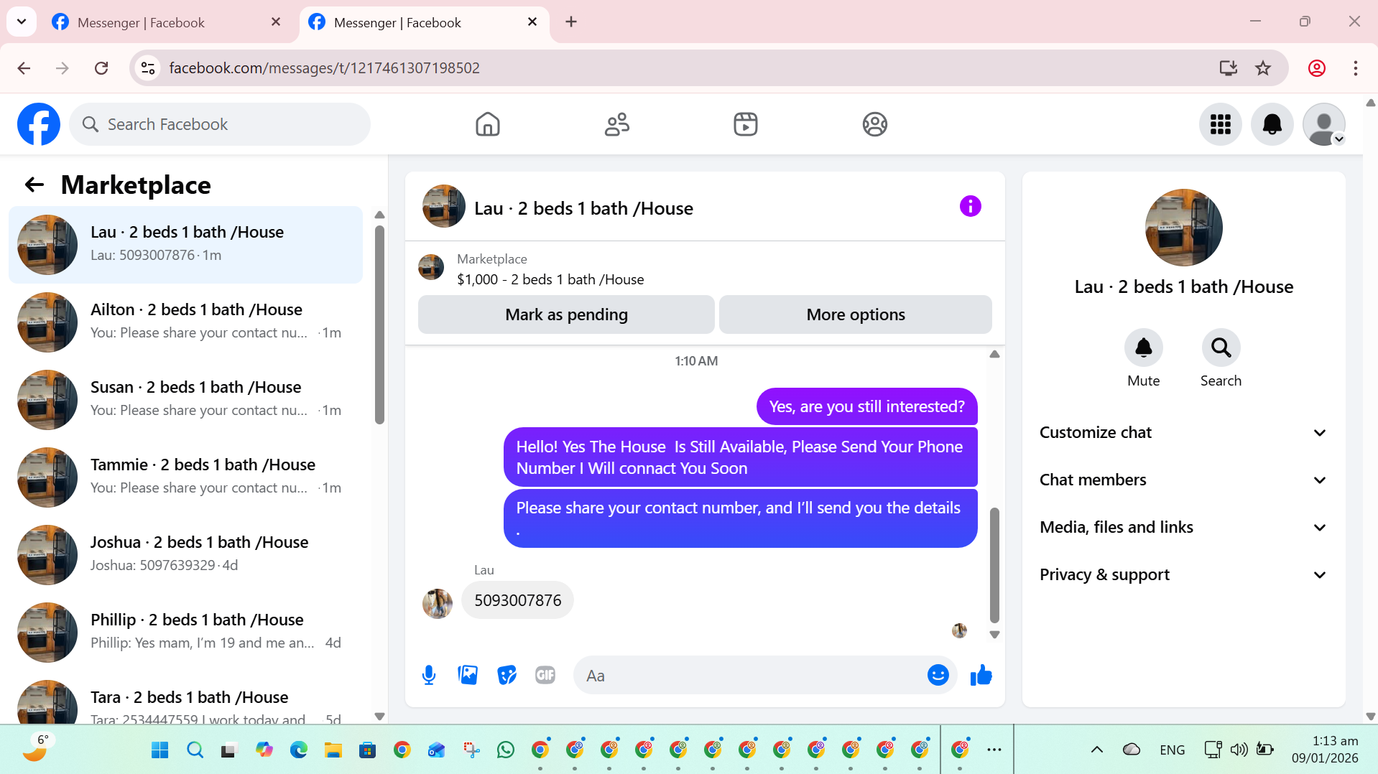The width and height of the screenshot is (1378, 774).
Task: Open File Explorer from taskbar
Action: (x=333, y=750)
